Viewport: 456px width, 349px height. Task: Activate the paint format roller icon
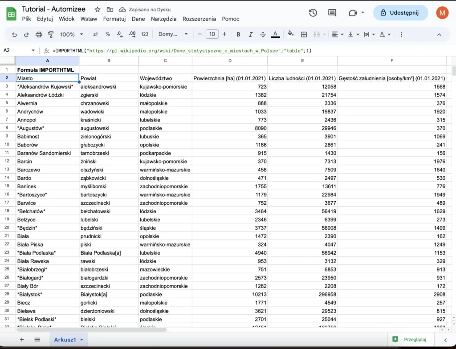(51, 35)
